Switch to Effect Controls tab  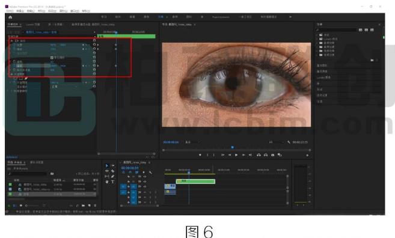(13, 25)
